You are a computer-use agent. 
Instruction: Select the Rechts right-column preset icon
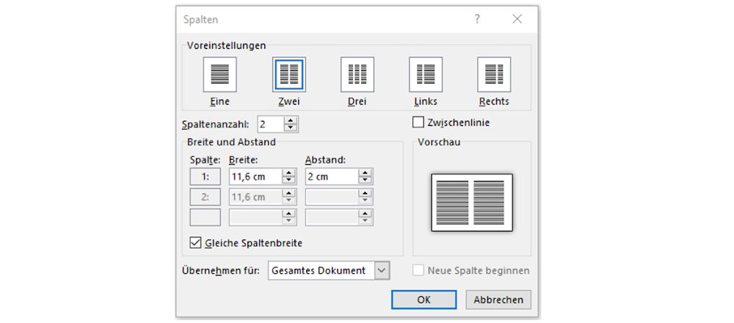tap(494, 74)
